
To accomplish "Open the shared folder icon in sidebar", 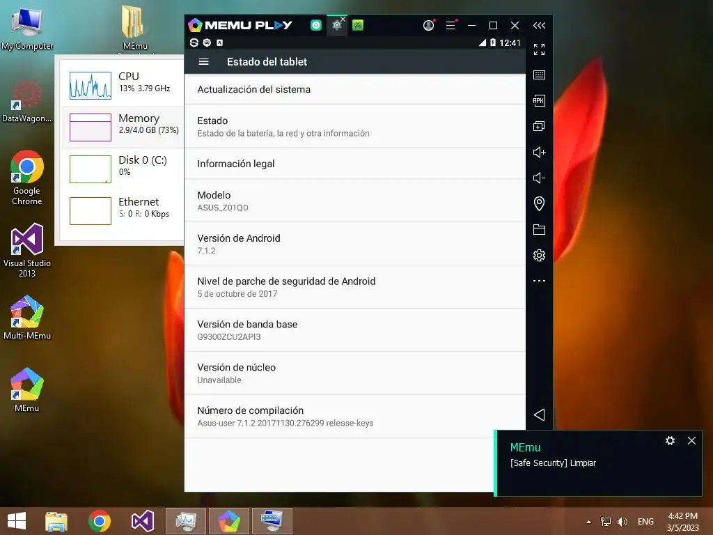I will (539, 229).
